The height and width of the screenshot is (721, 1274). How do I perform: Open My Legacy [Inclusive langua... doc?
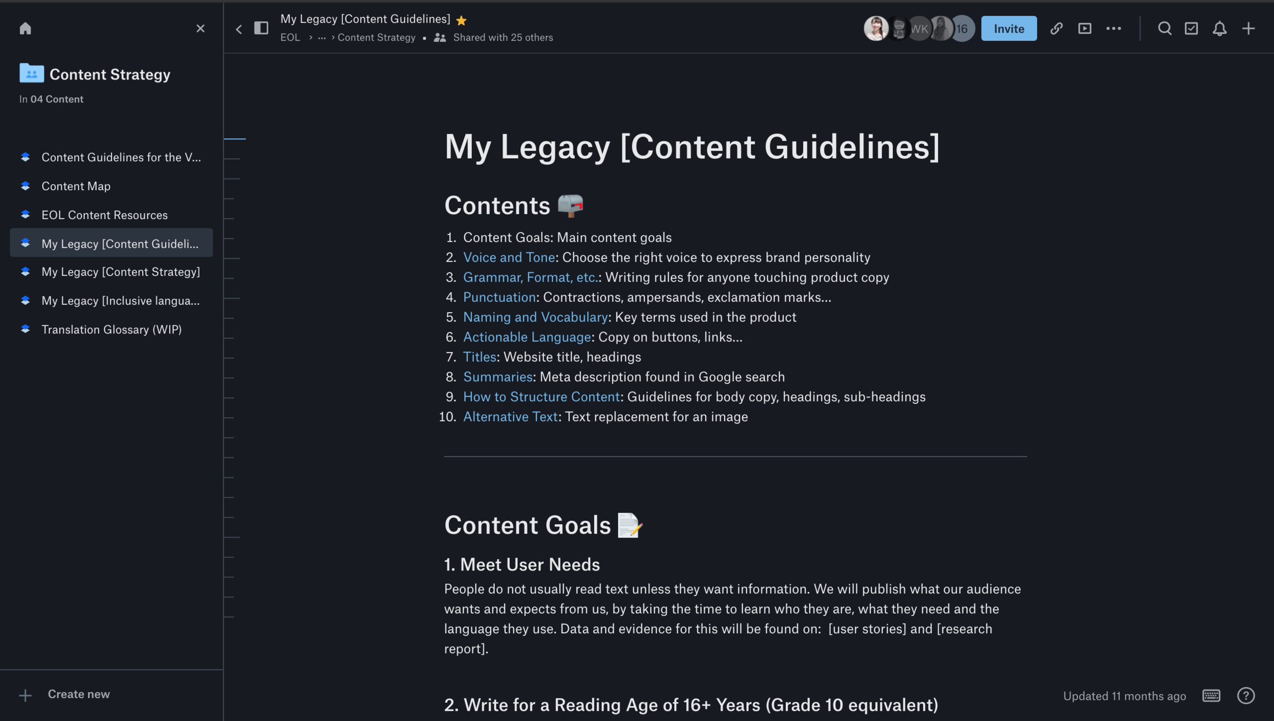(112, 301)
